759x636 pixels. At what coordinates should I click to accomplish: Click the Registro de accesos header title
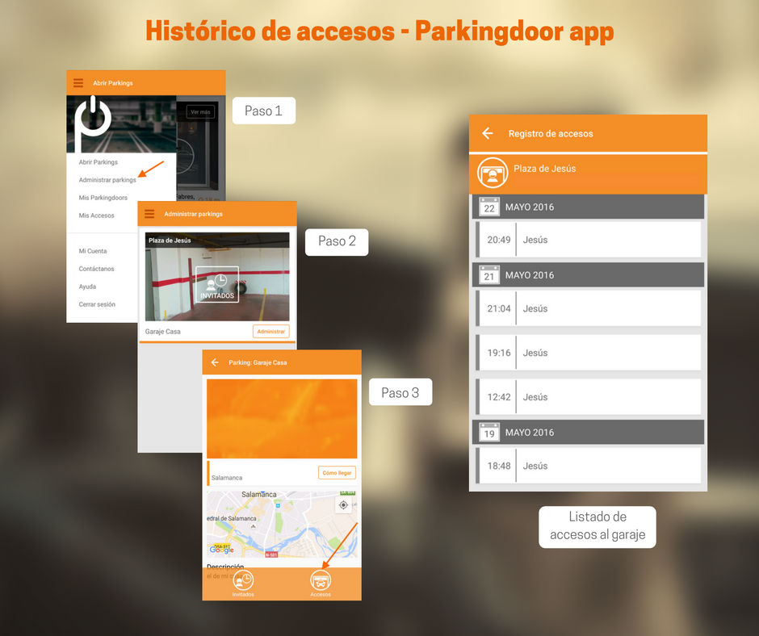pos(551,134)
